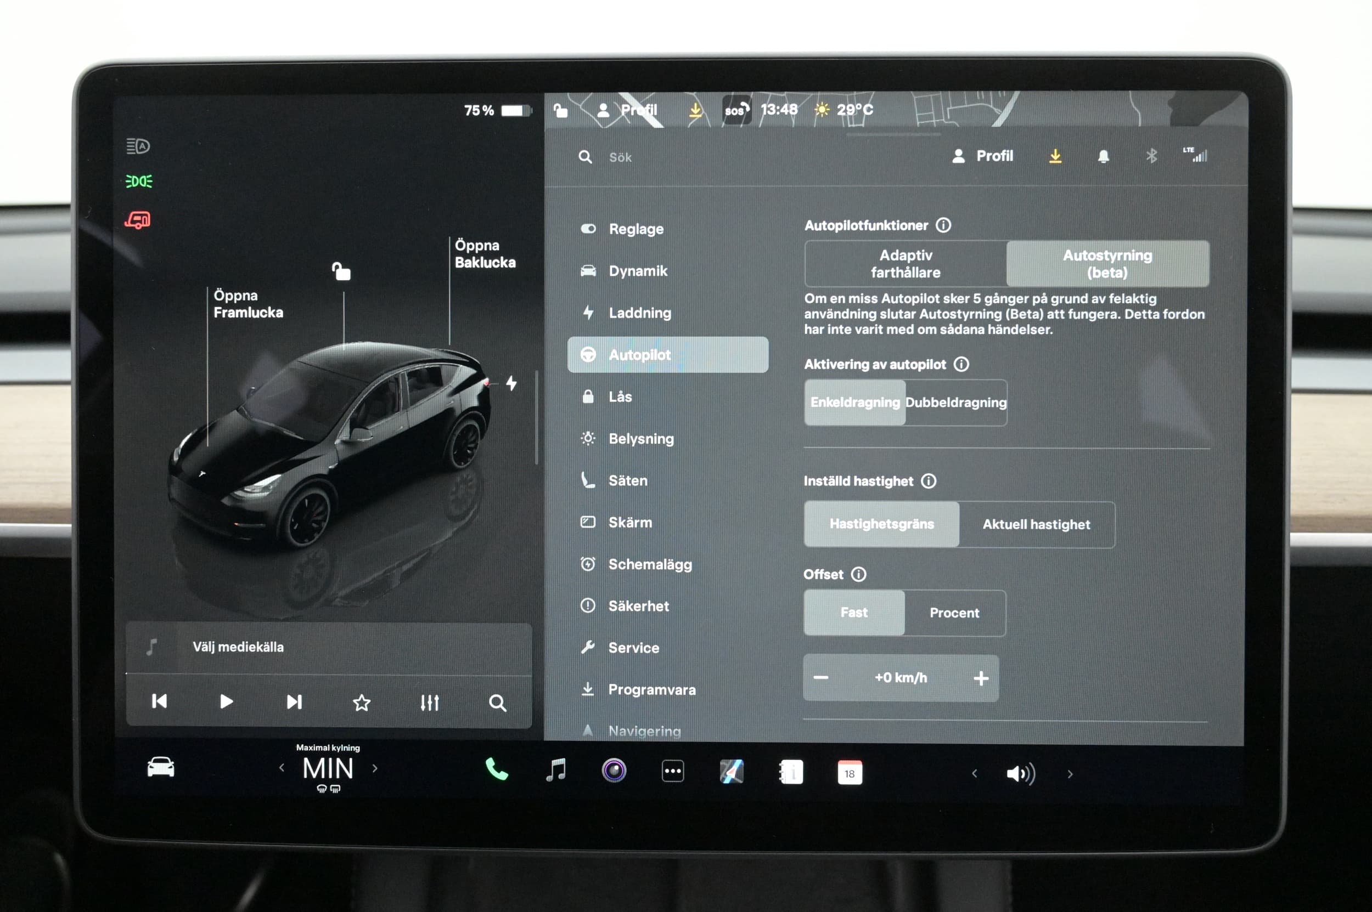The image size is (1372, 912).
Task: Choose Dubbeldragning activation mode
Action: 956,403
